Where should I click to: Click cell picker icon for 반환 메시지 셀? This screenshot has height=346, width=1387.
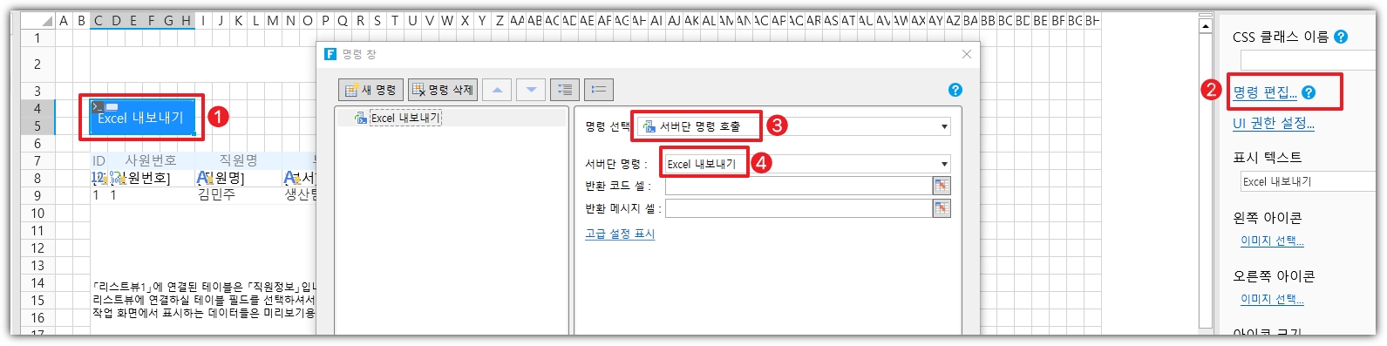(942, 208)
